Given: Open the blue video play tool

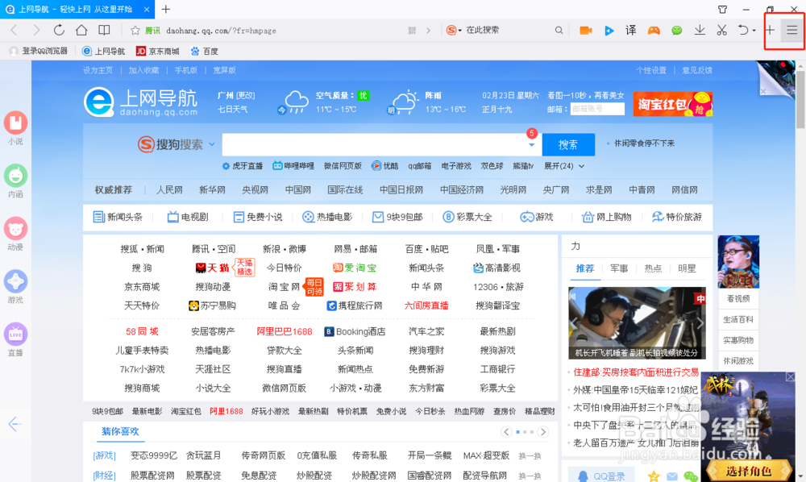Looking at the screenshot, I should pos(609,31).
